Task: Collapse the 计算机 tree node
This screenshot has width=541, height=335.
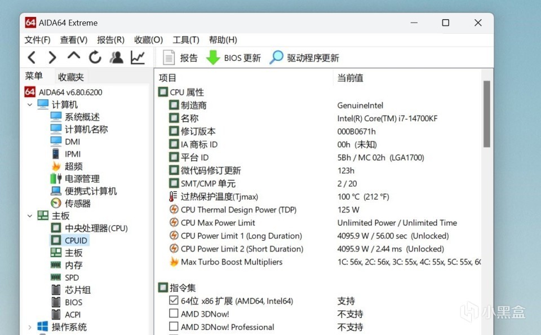Action: tap(30, 105)
